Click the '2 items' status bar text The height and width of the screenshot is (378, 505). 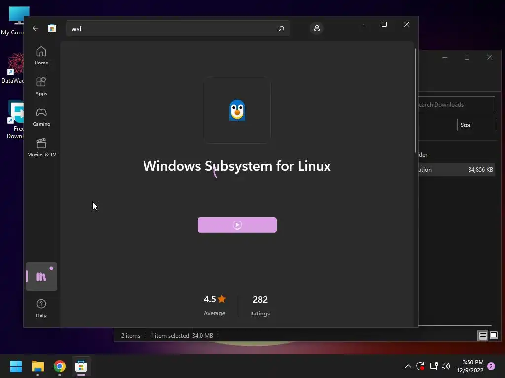pos(130,336)
